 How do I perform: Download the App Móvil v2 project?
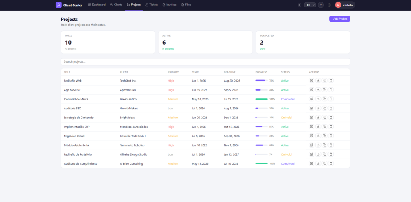(x=318, y=90)
